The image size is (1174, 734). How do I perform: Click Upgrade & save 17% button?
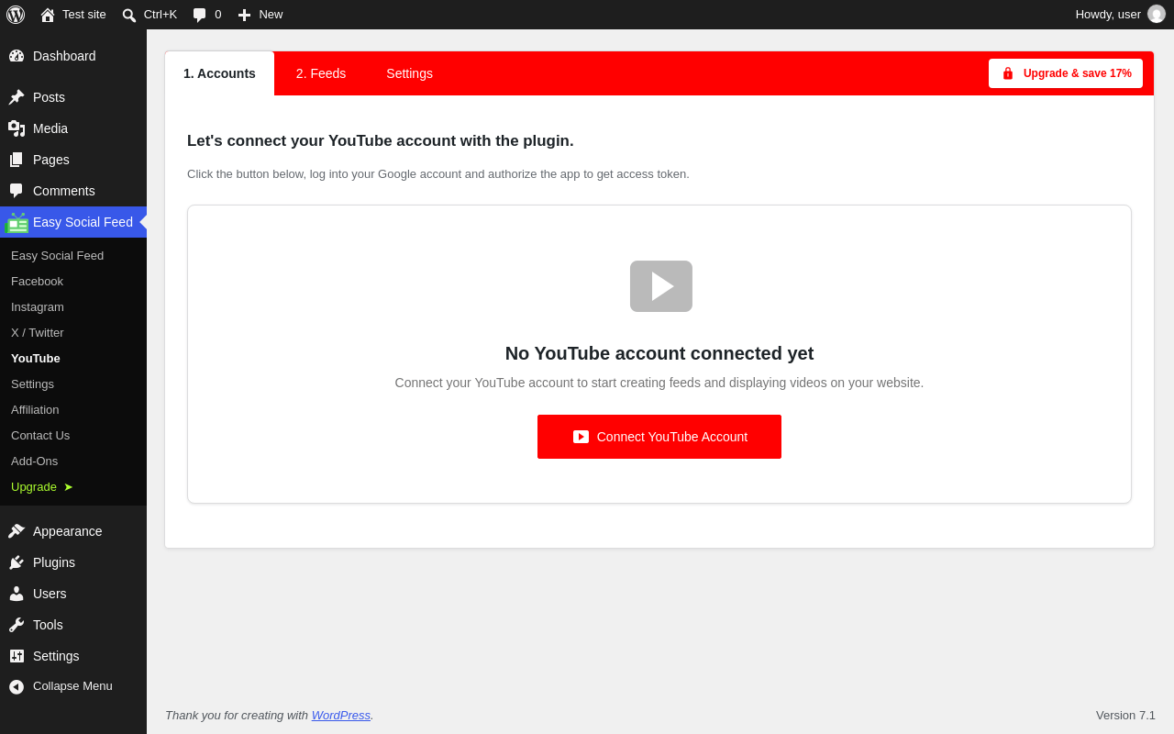[1066, 73]
